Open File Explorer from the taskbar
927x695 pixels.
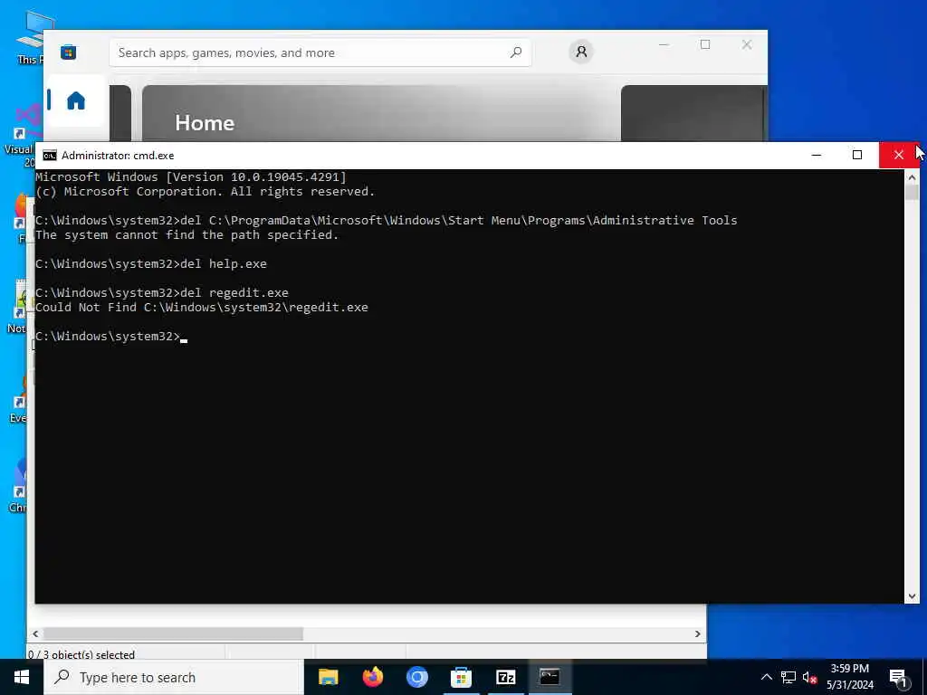(328, 677)
